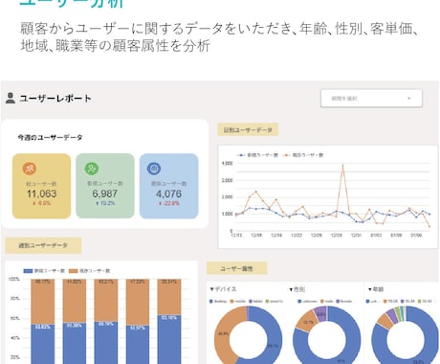The image size is (440, 364).
Task: Click desktop legend dot in device chart
Action: coord(210,301)
